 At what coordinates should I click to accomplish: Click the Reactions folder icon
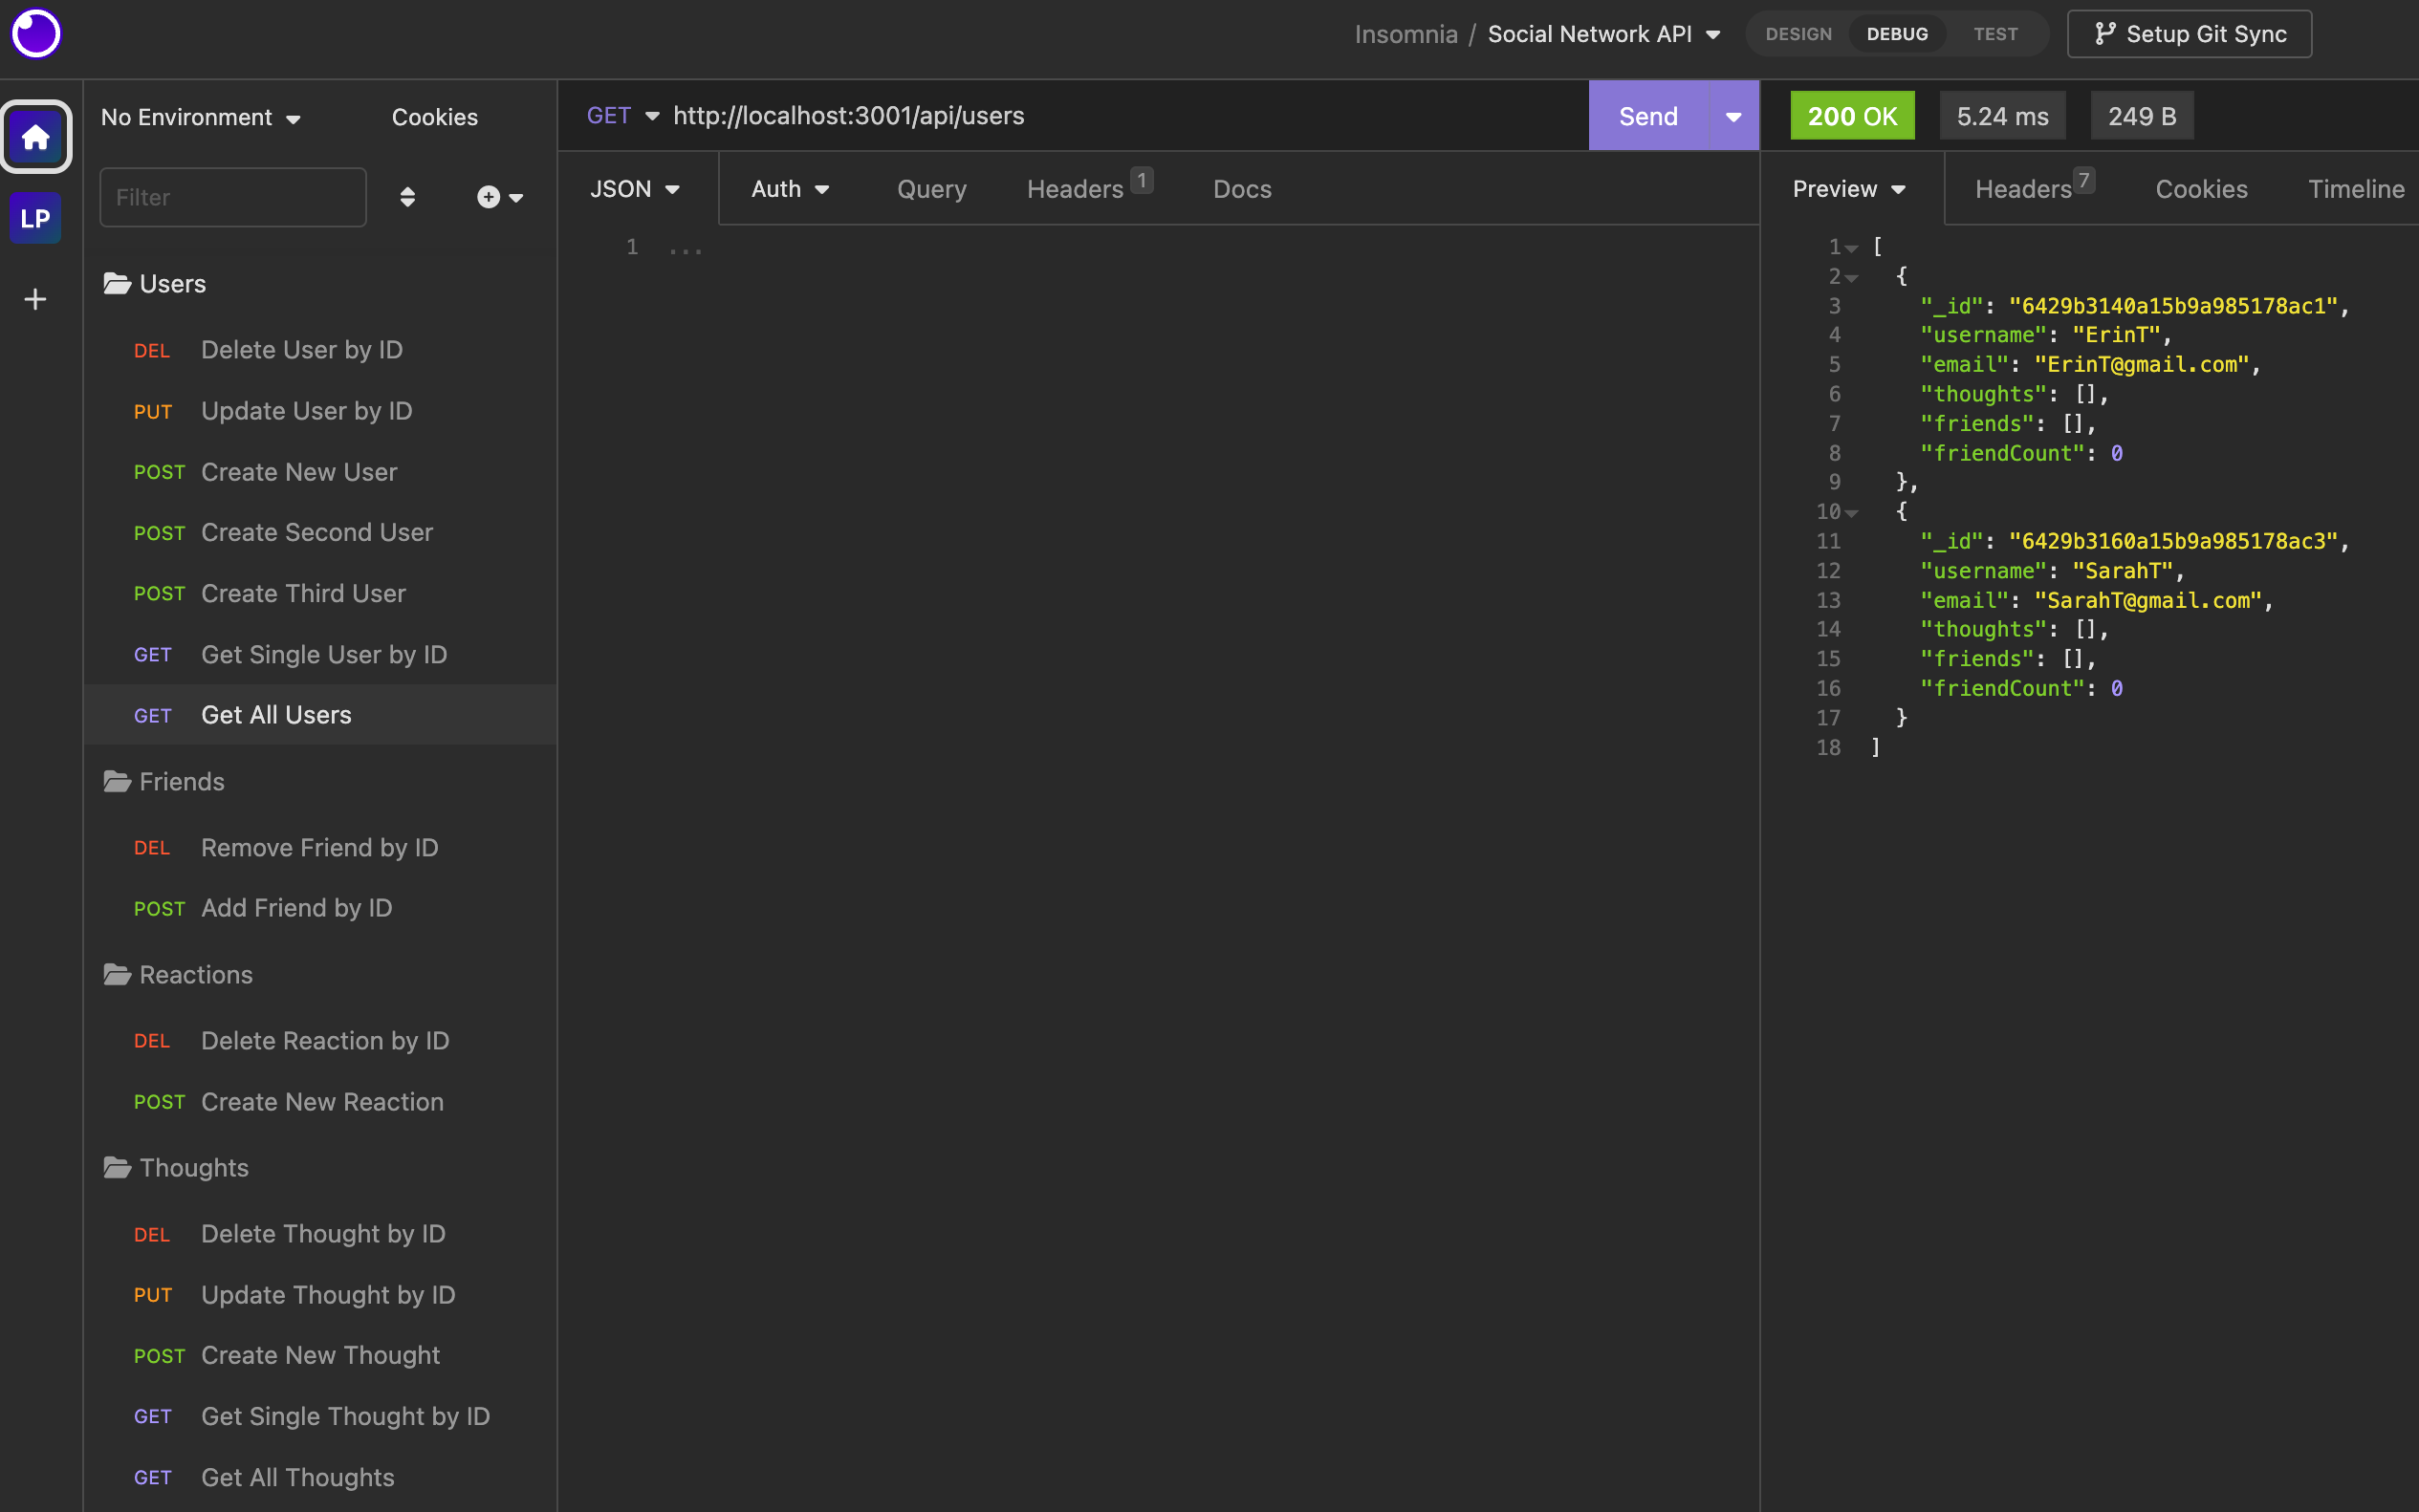117,974
